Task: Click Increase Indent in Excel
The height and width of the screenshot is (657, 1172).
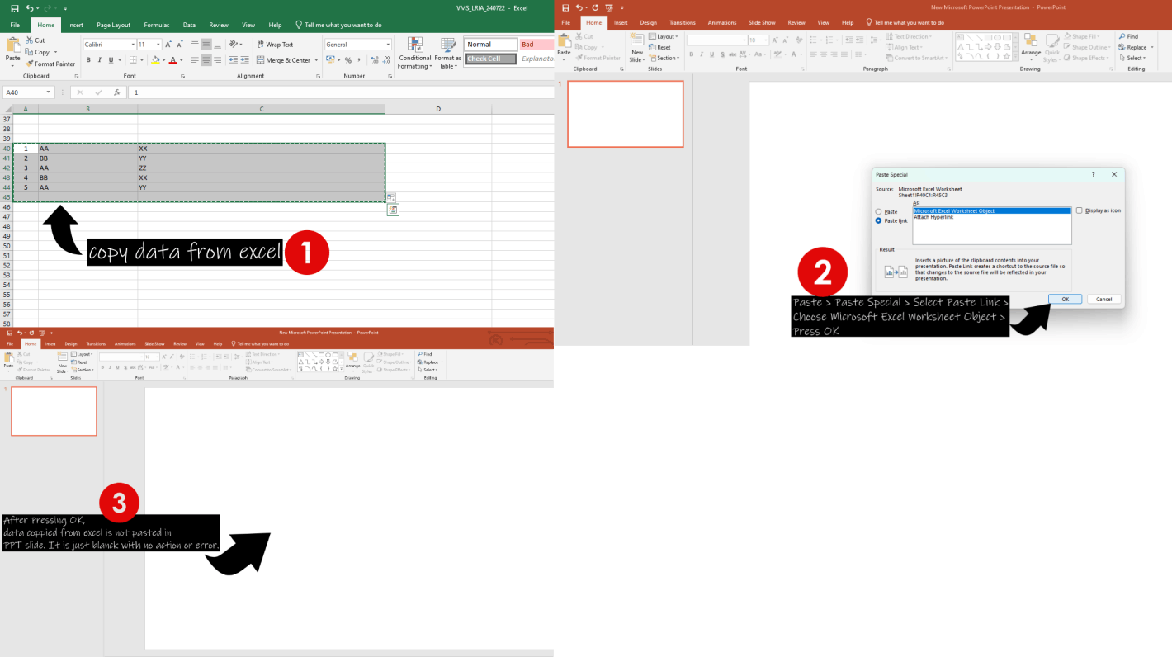Action: [x=244, y=60]
